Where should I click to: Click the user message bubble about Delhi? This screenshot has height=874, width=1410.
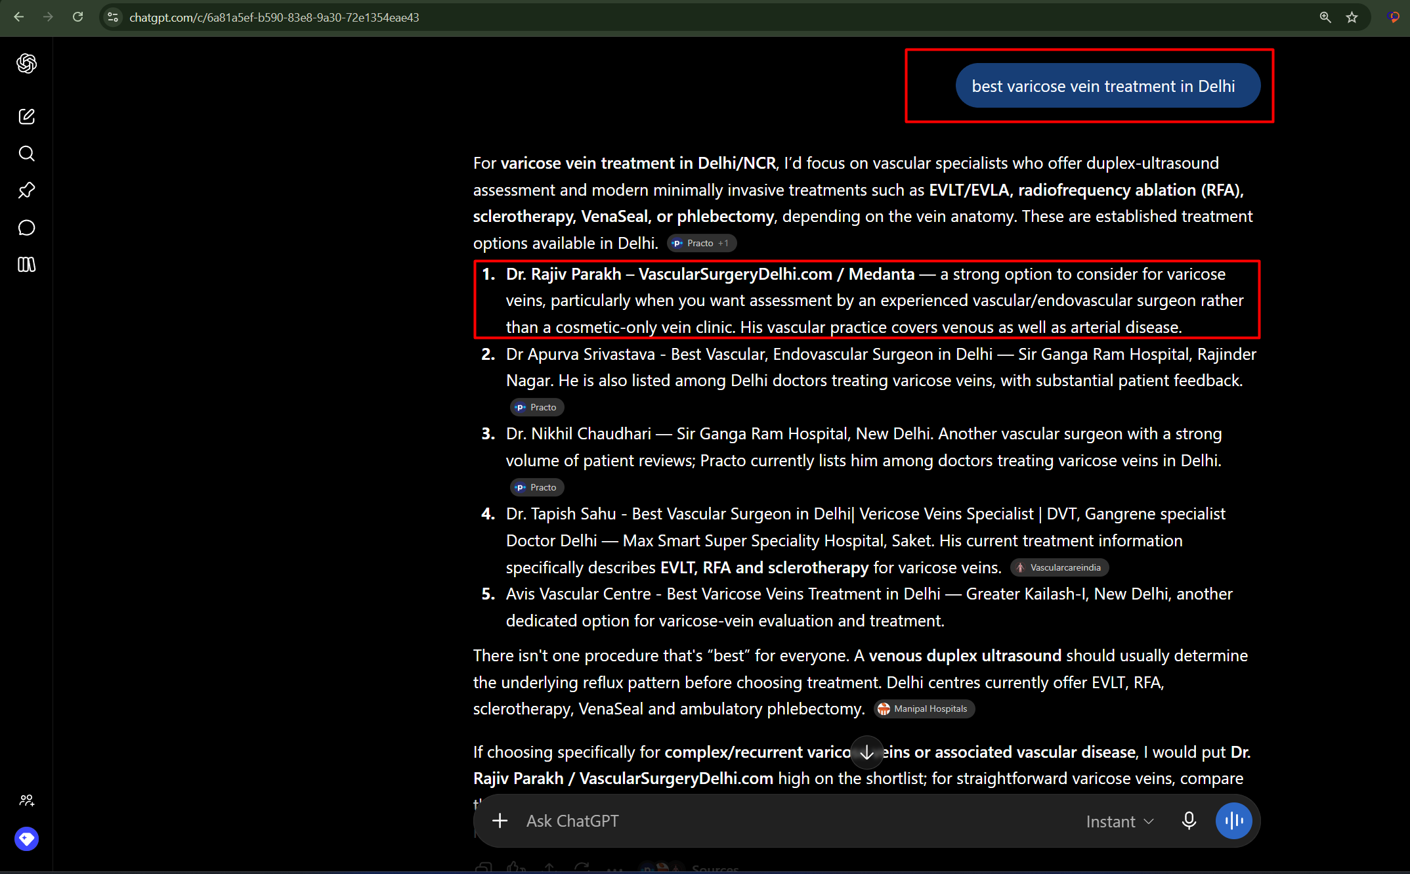coord(1107,86)
